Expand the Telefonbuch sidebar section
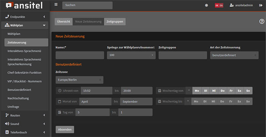 (x=44, y=132)
